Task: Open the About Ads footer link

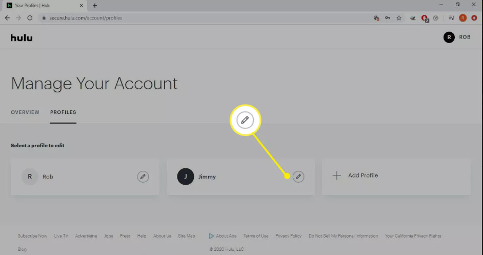Action: 226,236
